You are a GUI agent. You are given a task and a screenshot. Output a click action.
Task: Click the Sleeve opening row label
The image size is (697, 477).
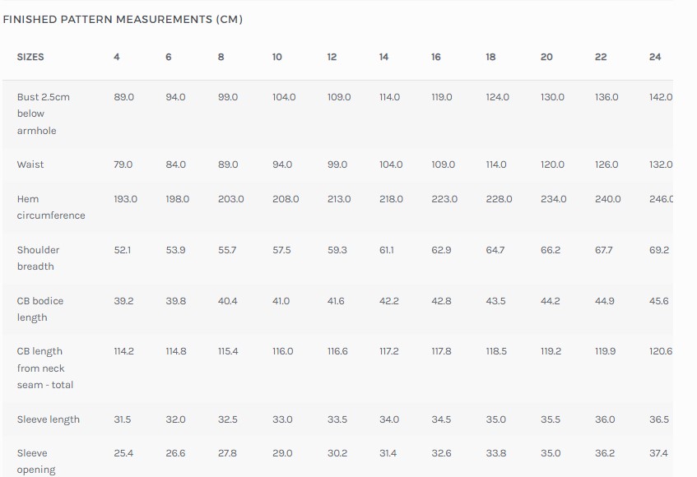pos(36,461)
